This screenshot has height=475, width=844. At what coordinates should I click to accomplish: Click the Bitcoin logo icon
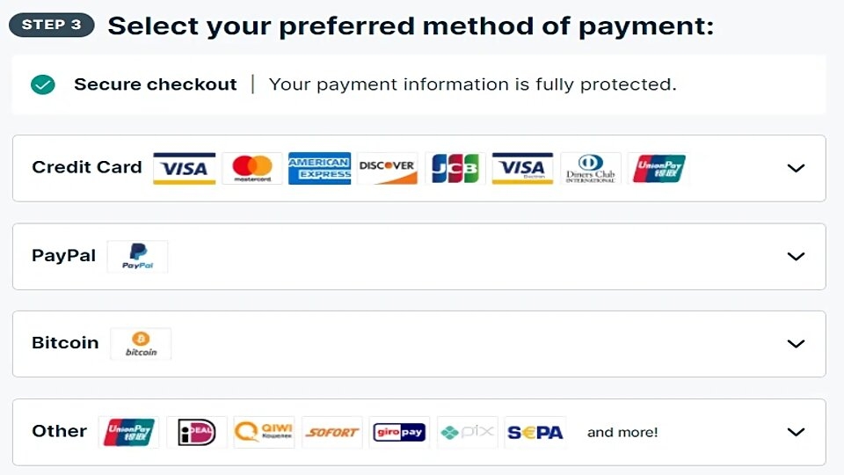141,344
